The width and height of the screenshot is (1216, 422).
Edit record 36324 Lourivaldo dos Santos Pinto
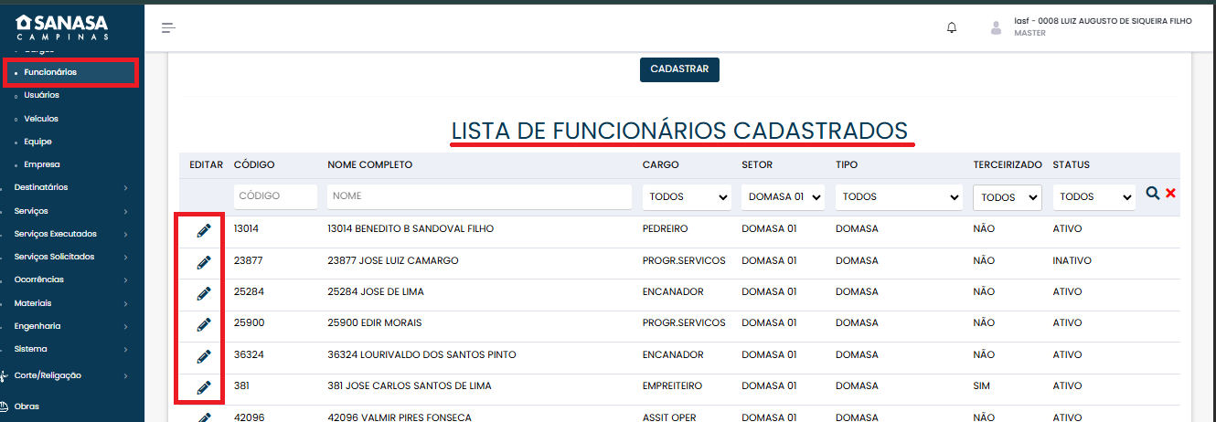[x=204, y=355]
